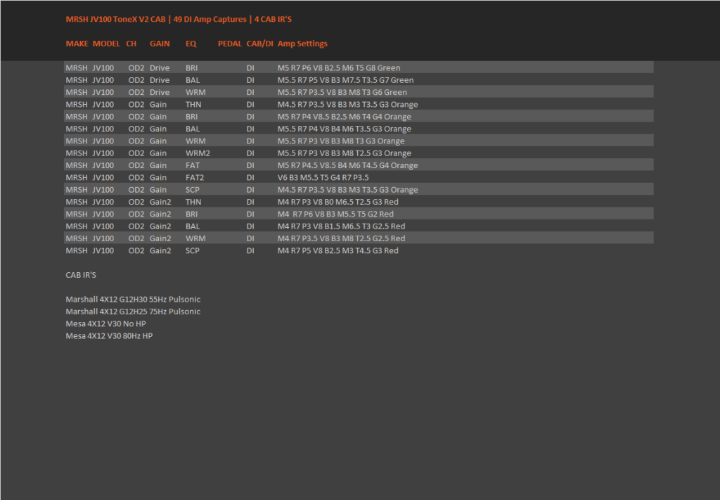Click "Marshall 4X12 G12H25 75Hz Pulsonic"
This screenshot has height=500, width=720.
pos(133,312)
